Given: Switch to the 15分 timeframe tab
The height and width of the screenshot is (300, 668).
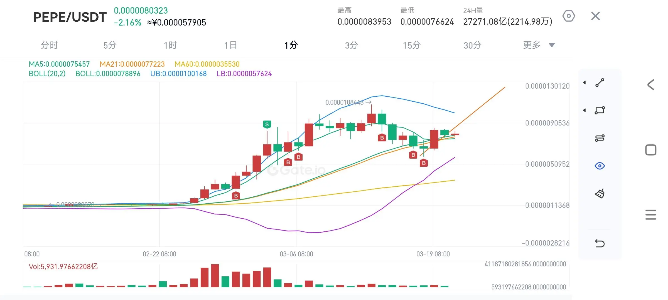Looking at the screenshot, I should (412, 45).
